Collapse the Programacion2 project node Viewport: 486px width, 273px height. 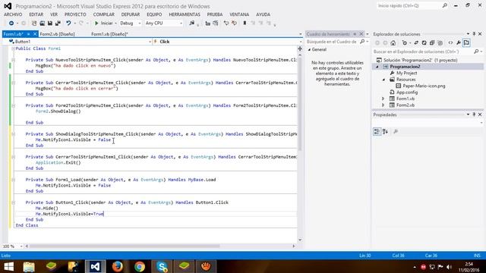[x=377, y=67]
